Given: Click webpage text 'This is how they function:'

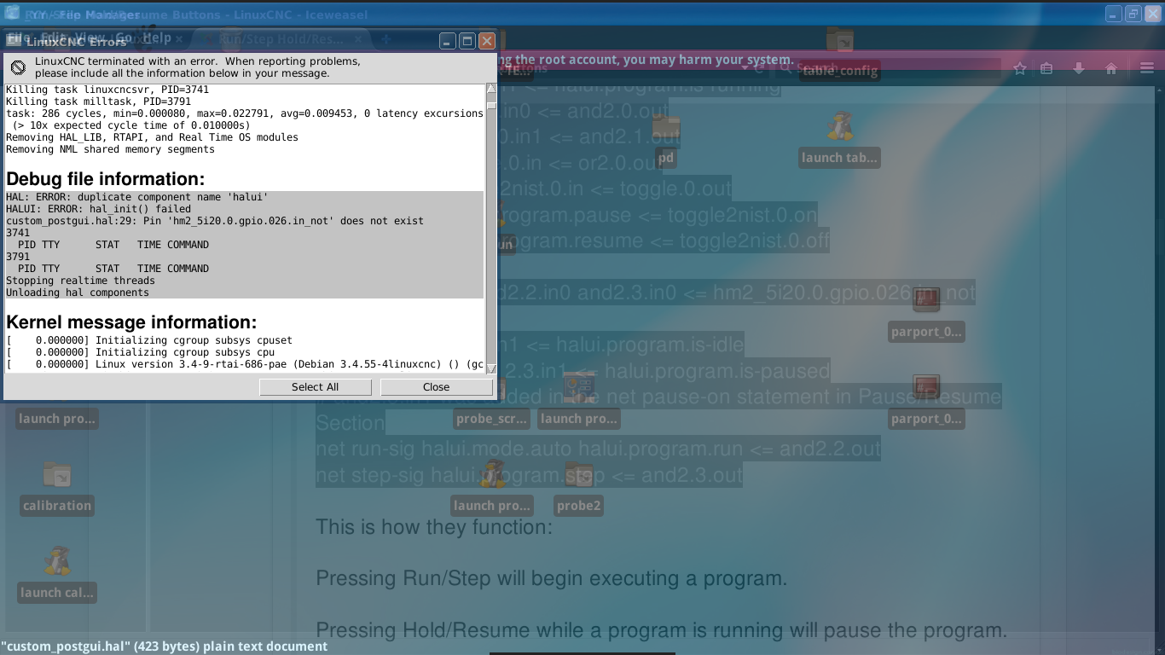Looking at the screenshot, I should (x=434, y=527).
